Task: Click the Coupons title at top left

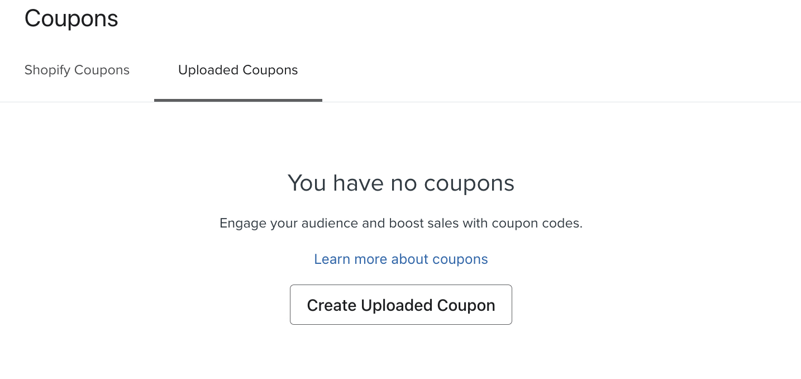Action: (x=71, y=18)
